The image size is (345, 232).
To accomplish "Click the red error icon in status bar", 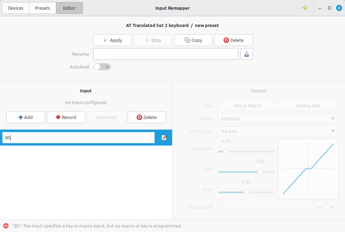I will tap(6, 226).
